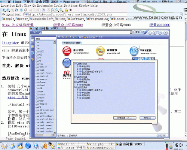
Task: Collapse the 英英词典 tree node
Action: point(75,82)
